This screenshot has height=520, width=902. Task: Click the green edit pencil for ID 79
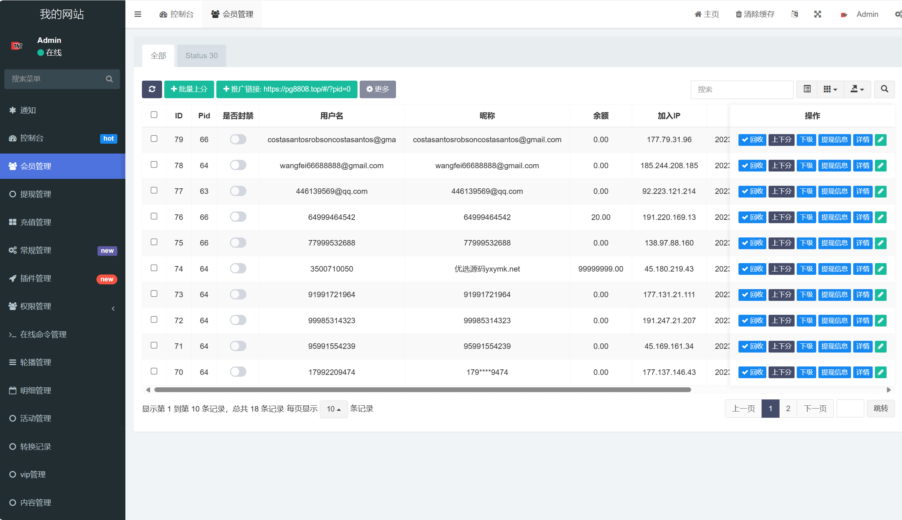point(880,140)
